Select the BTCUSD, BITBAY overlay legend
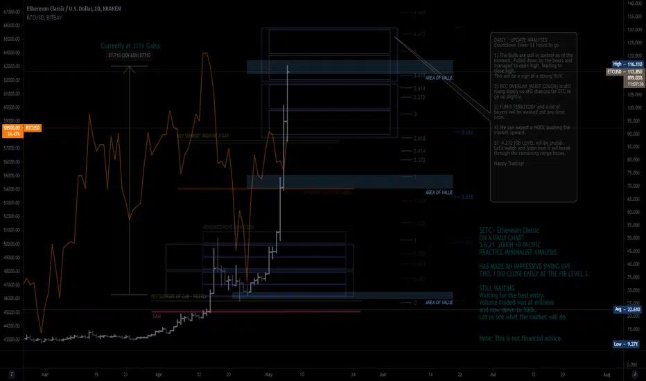Image resolution: width=646 pixels, height=381 pixels. [x=44, y=18]
